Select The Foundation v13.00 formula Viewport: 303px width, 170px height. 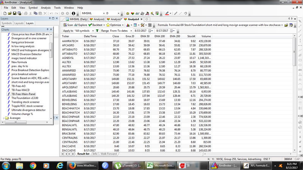pyautogui.click(x=25, y=98)
